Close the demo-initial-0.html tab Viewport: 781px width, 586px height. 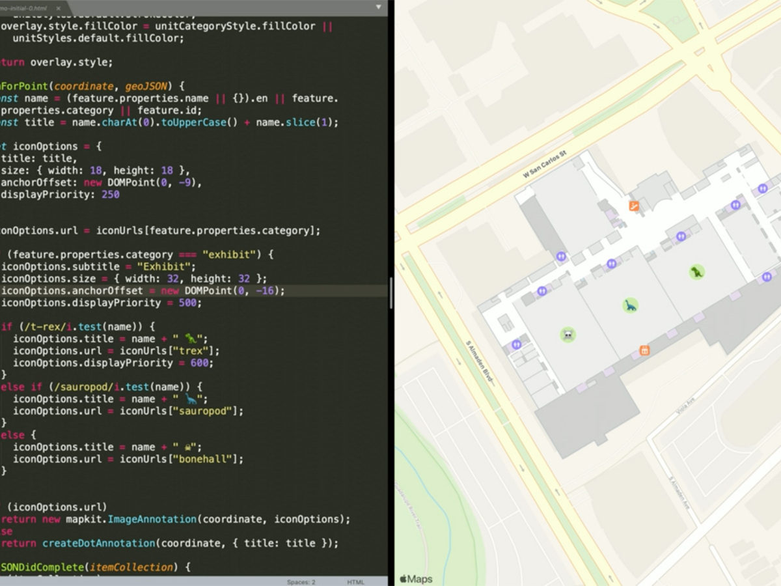(58, 8)
